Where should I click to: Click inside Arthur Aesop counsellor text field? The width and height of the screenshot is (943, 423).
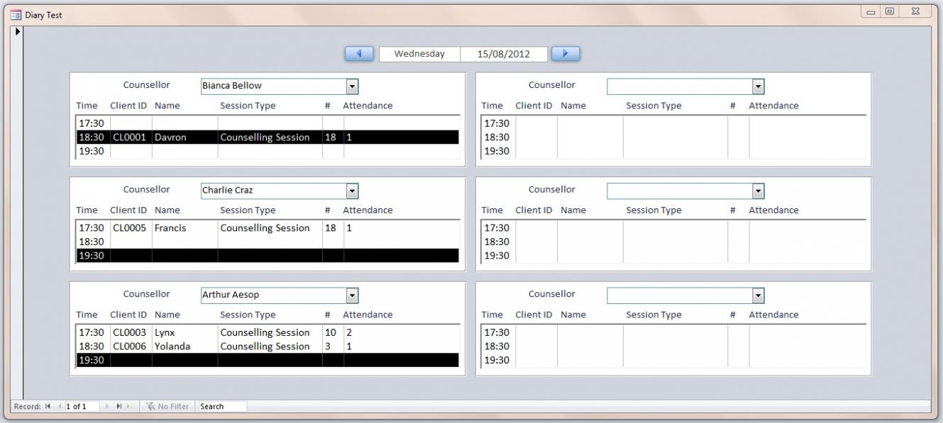[273, 295]
